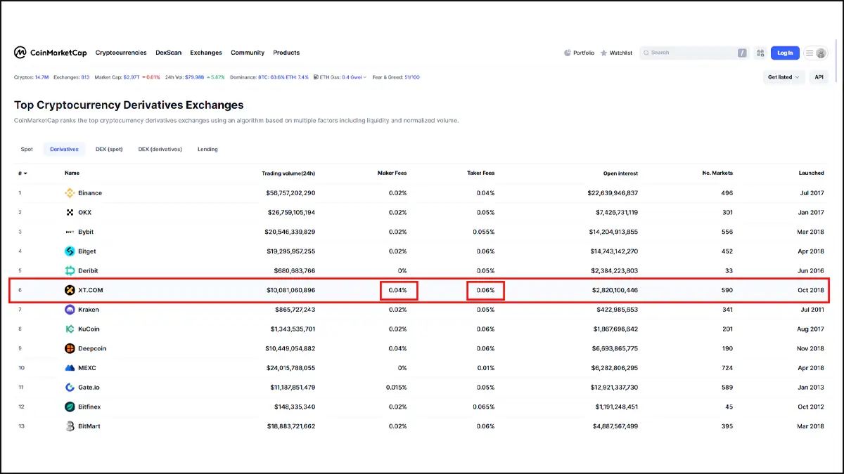Image resolution: width=844 pixels, height=474 pixels.
Task: Sort by Open interest column header
Action: [x=620, y=173]
